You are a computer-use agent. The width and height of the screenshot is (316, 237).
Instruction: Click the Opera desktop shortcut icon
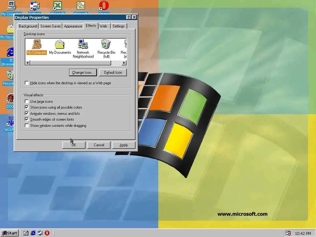coord(104,7)
